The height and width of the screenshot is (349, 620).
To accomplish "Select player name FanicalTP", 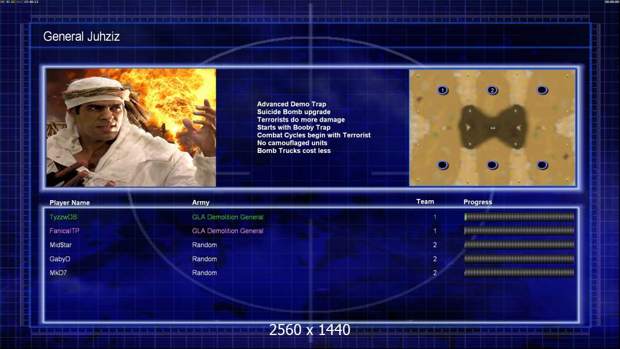I will pos(65,231).
